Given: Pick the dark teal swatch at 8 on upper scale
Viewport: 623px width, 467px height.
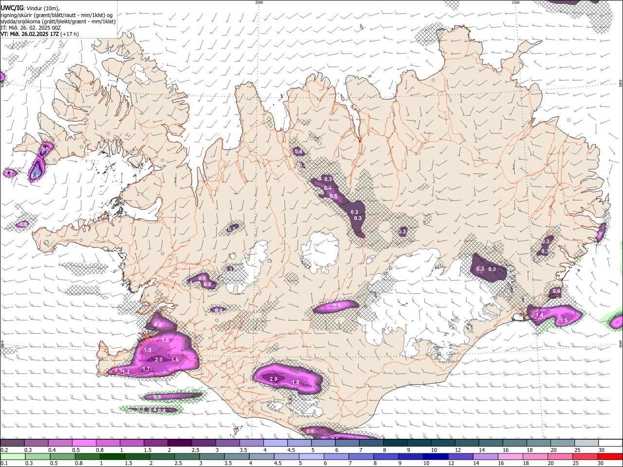Looking at the screenshot, I should (x=395, y=443).
